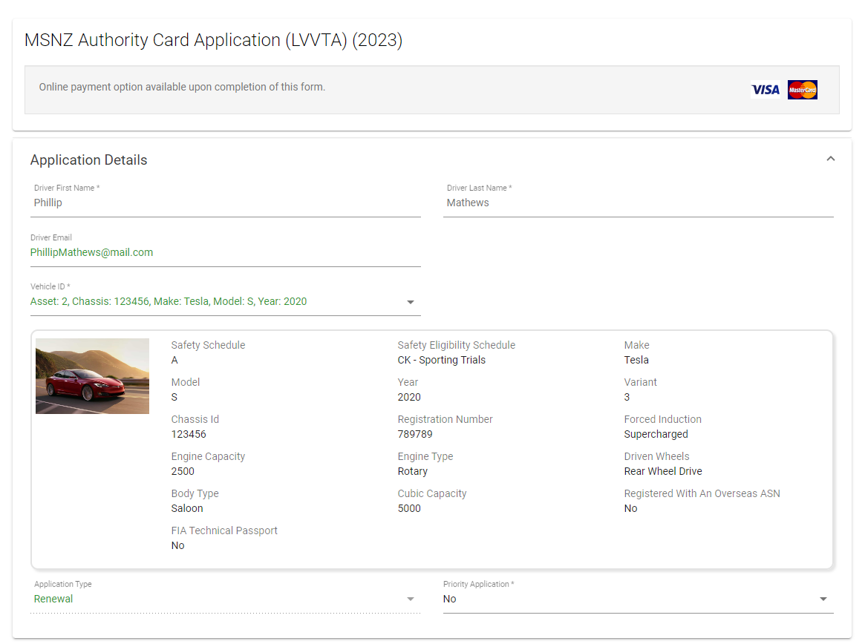The height and width of the screenshot is (644, 865).
Task: Click the Forced Induction value Supercharged
Action: pyautogui.click(x=656, y=435)
